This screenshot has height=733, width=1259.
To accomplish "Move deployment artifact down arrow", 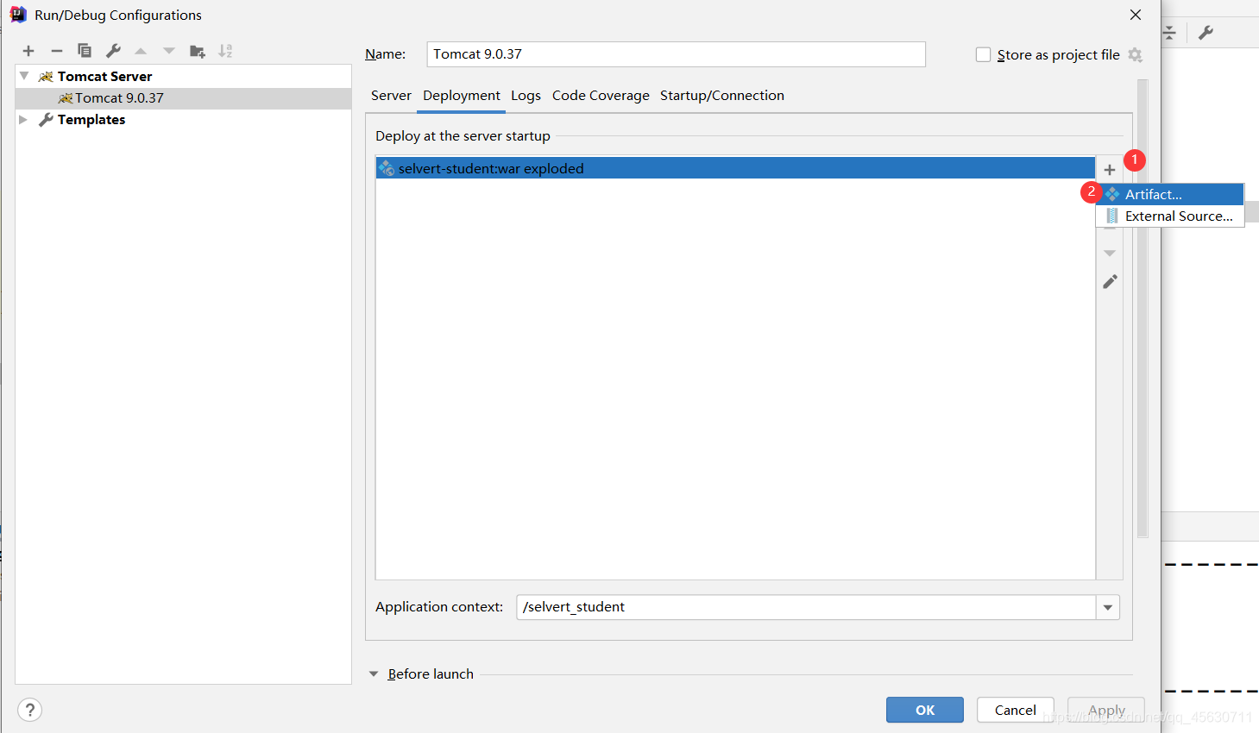I will [x=1110, y=253].
